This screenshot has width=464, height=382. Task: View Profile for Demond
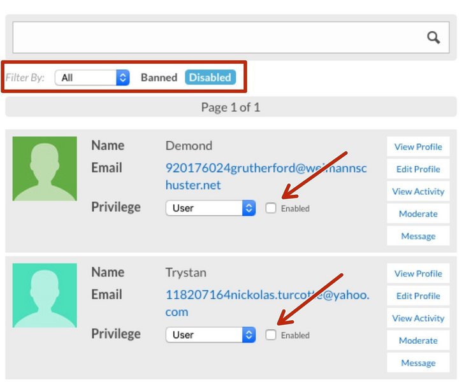[417, 147]
